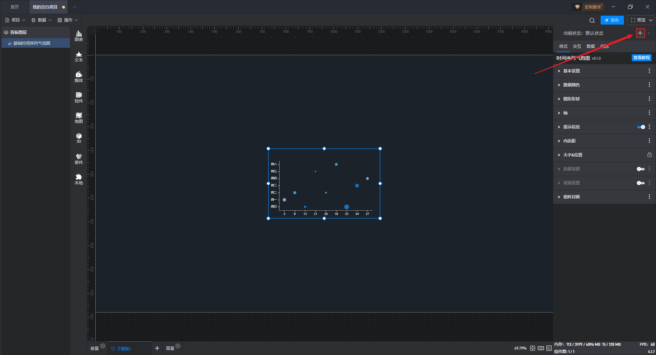The width and height of the screenshot is (656, 355).
Task: Open the 地图 map component panel
Action: (79, 118)
